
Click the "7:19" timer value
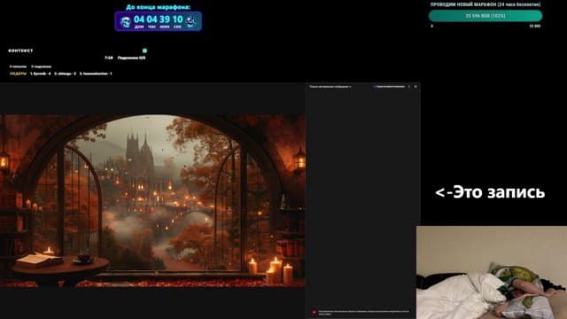(x=109, y=58)
